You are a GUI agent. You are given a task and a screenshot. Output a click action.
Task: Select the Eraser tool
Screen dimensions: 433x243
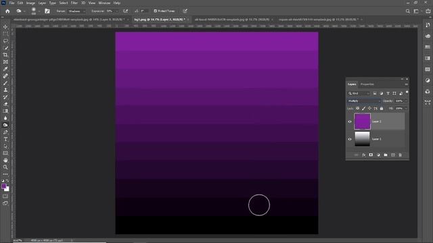pos(5,104)
